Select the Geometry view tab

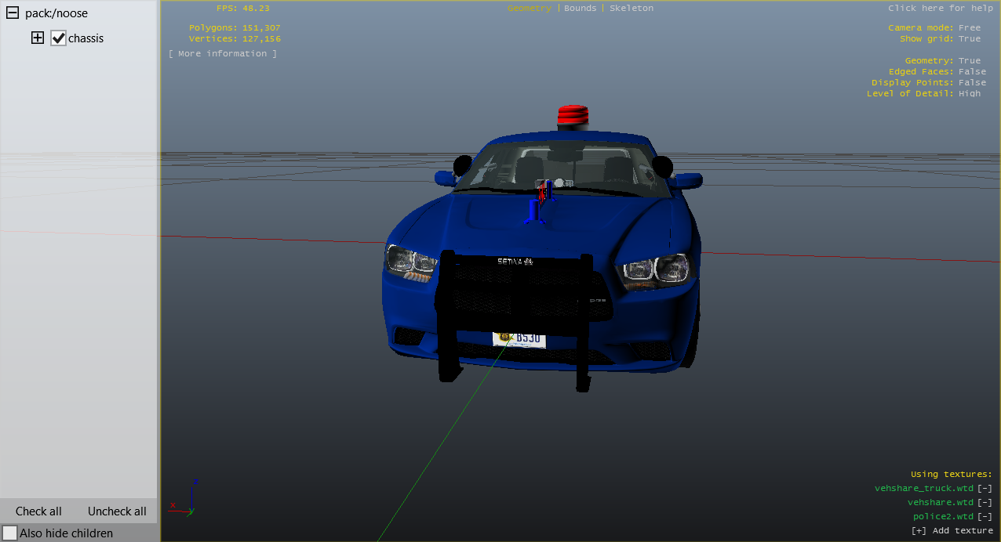click(x=530, y=8)
